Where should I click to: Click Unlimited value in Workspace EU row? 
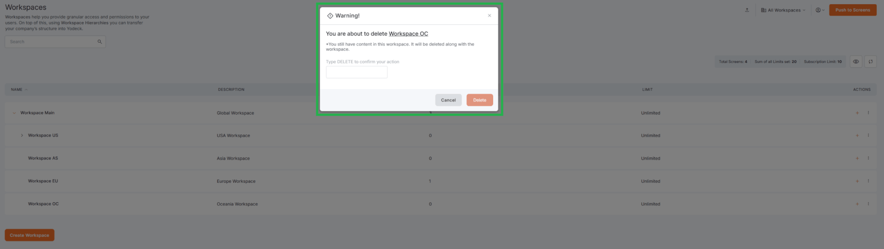click(x=651, y=181)
